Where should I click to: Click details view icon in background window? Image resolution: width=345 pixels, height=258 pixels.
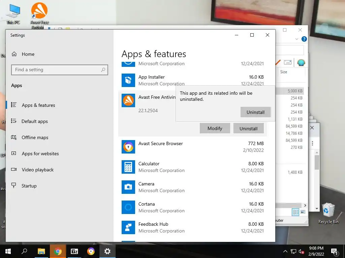point(295,212)
